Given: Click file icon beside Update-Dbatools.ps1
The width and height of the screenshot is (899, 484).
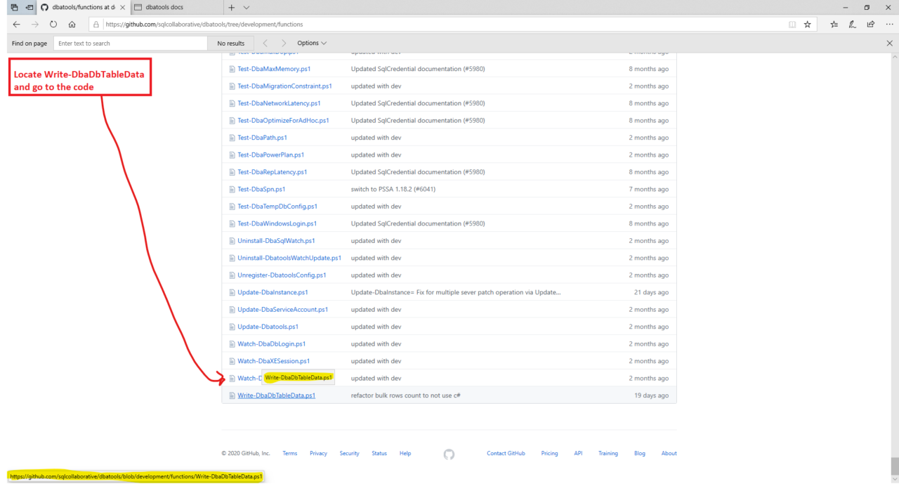Looking at the screenshot, I should coord(232,327).
